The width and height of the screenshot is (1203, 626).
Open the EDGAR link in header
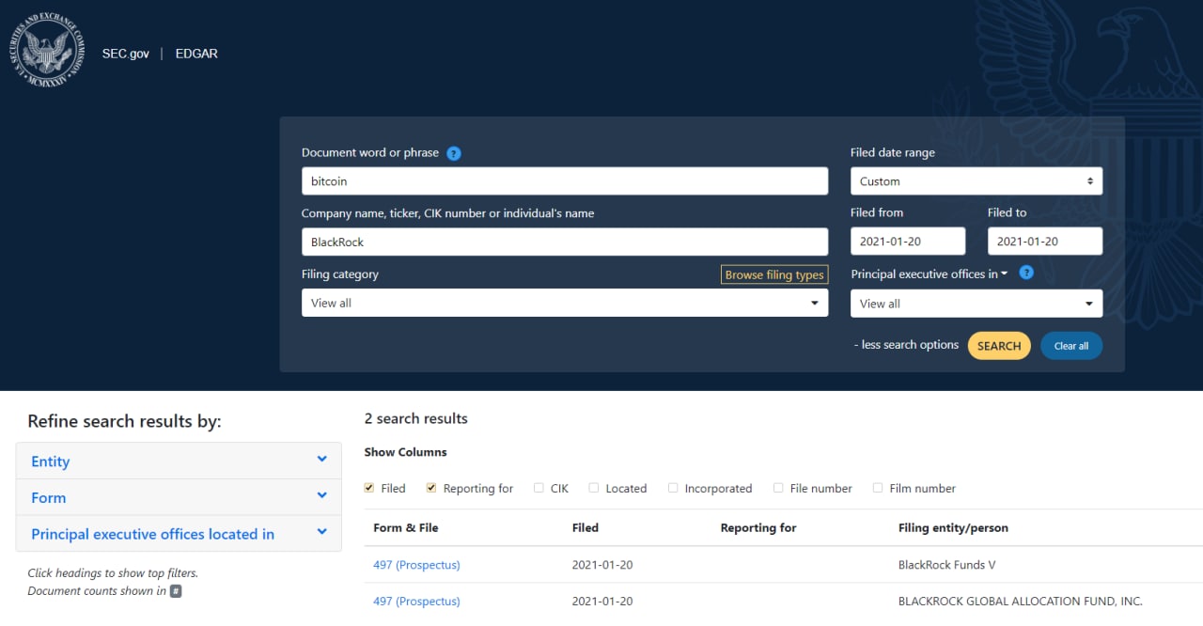click(x=196, y=54)
